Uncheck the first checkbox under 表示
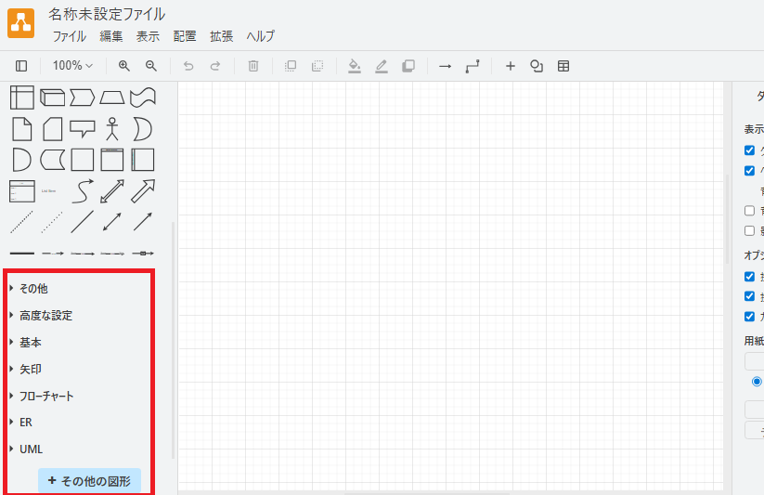The height and width of the screenshot is (495, 764). [750, 150]
